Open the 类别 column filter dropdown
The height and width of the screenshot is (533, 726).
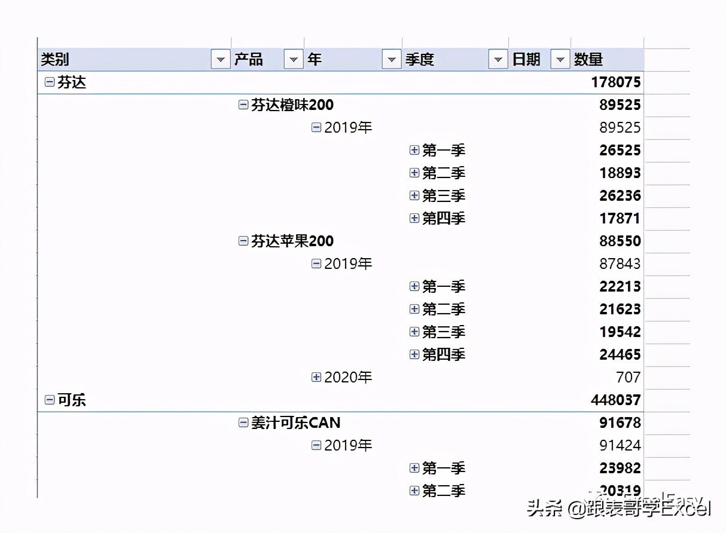[x=221, y=59]
